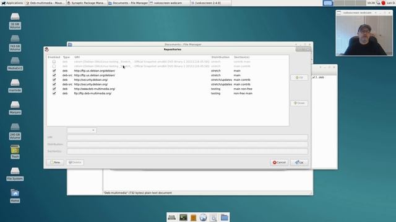Open the Manjaro drive desktop icon
Image resolution: width=396 pixels, height=222 pixels.
pos(15,107)
